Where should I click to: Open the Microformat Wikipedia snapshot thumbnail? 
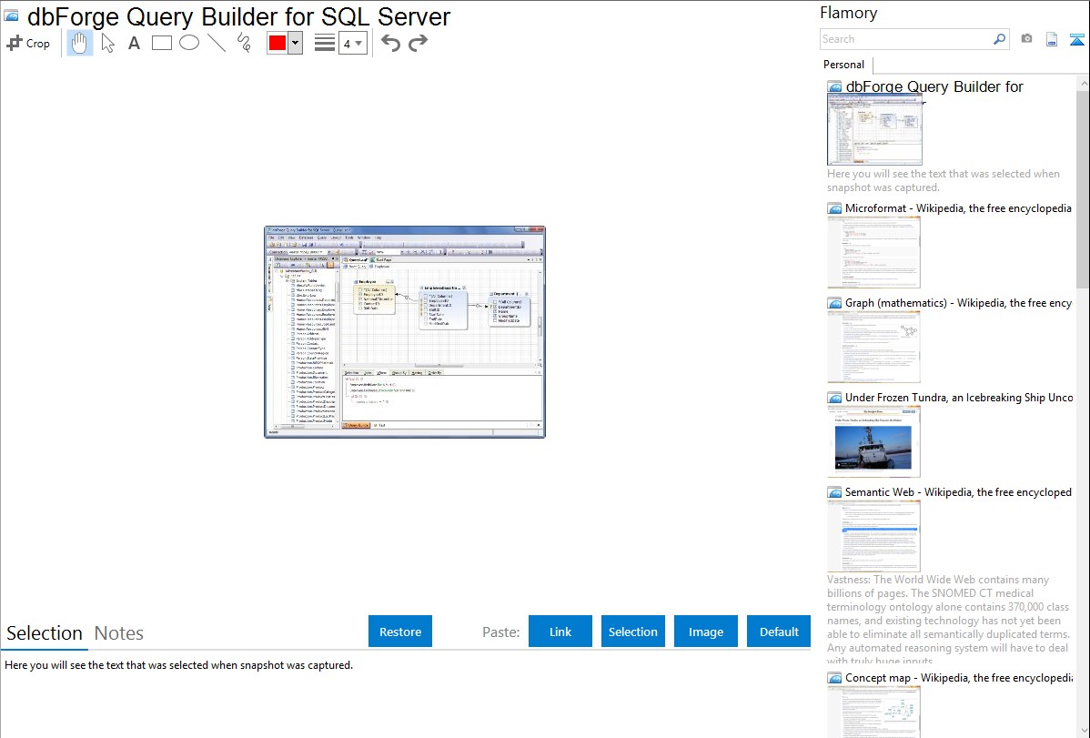(873, 252)
